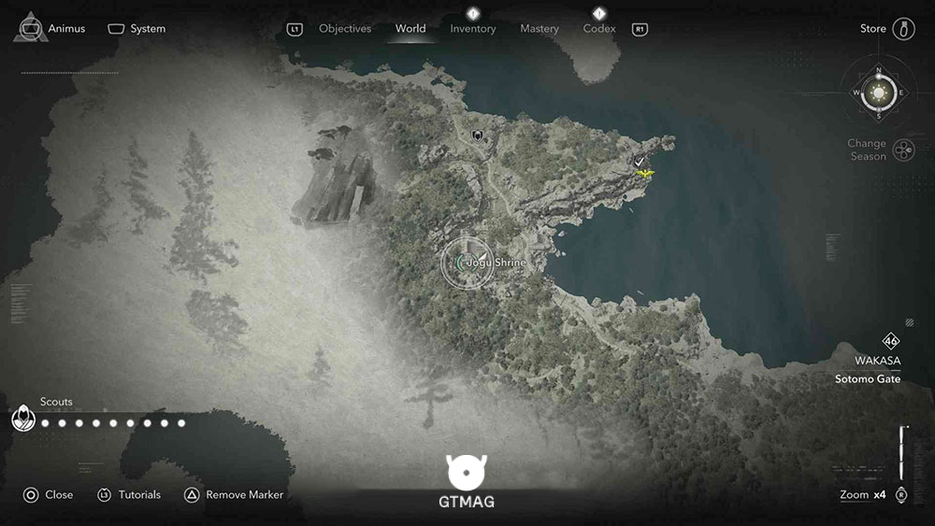Image resolution: width=935 pixels, height=526 pixels.
Task: Click the L3 Tutorials icon
Action: [x=105, y=495]
